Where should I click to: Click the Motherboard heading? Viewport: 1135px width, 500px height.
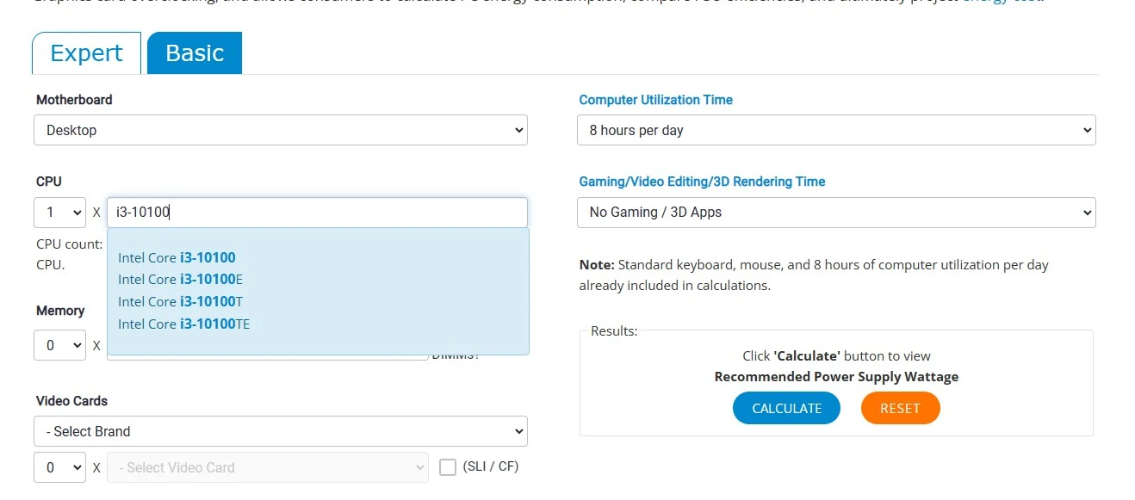pyautogui.click(x=74, y=100)
